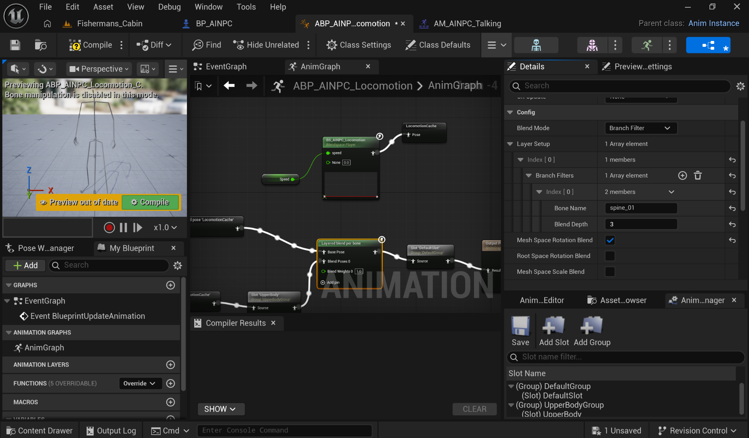Collapse the Config section

pos(510,112)
